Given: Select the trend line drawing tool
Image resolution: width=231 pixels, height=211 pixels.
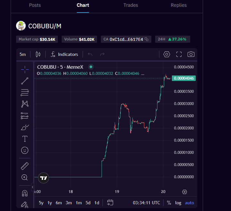Looking at the screenshot, I should coord(25,81).
